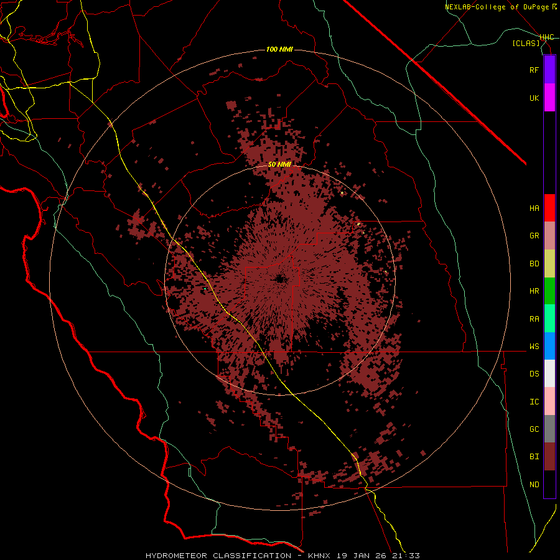The height and width of the screenshot is (560, 560).
Task: Click the 100 NMI range ring label
Action: pyautogui.click(x=279, y=49)
